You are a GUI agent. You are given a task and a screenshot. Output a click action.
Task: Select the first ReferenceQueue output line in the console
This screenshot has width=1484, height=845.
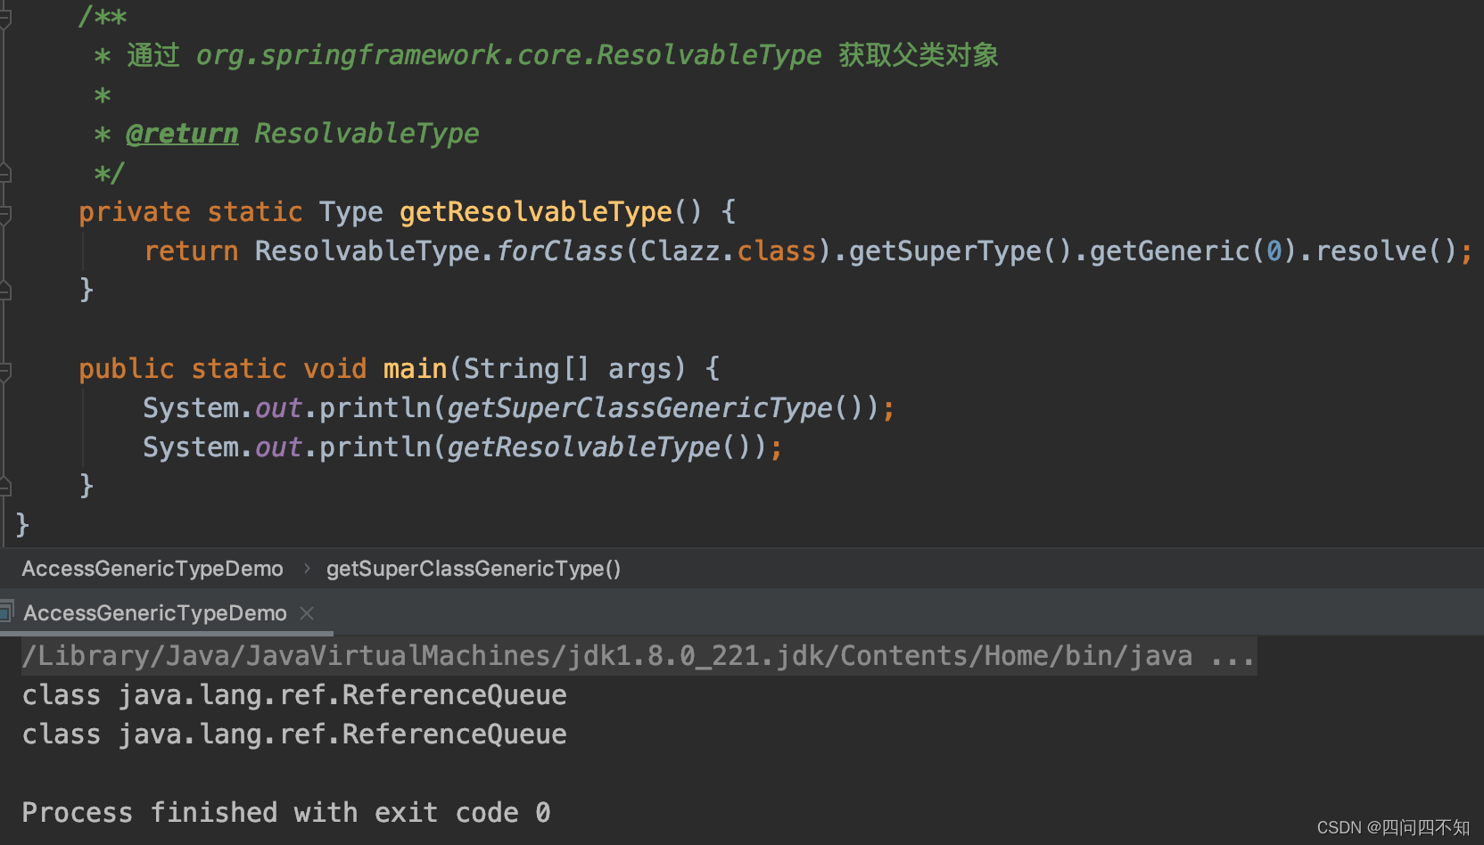pyautogui.click(x=294, y=694)
